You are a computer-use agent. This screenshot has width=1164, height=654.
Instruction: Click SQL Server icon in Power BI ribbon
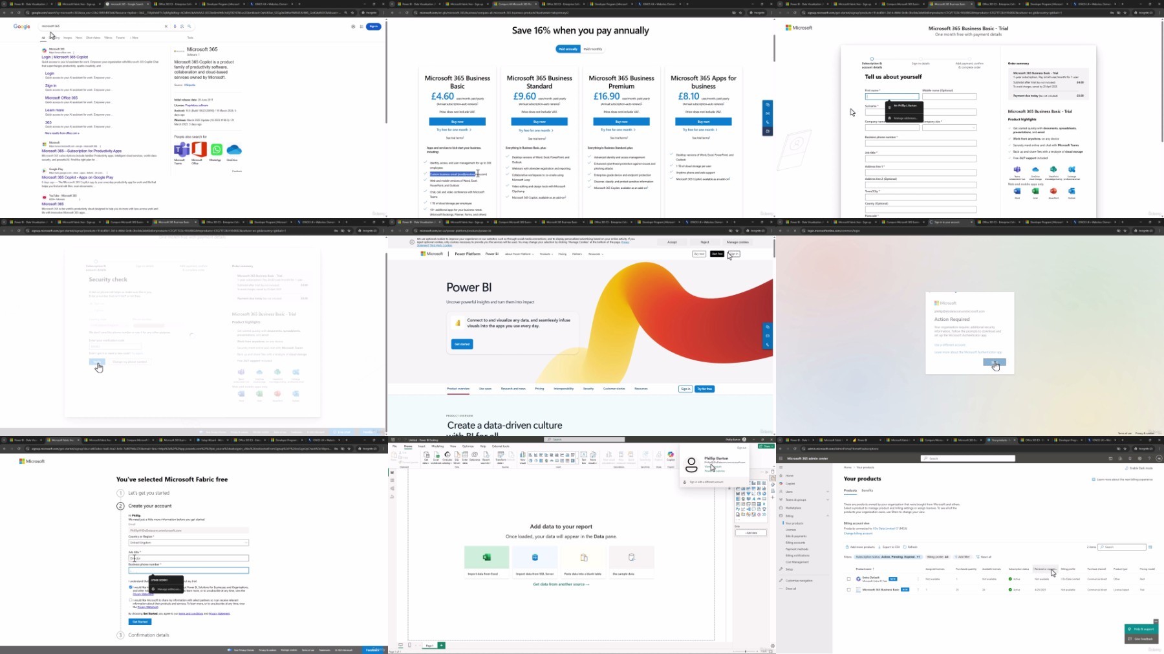pyautogui.click(x=457, y=456)
